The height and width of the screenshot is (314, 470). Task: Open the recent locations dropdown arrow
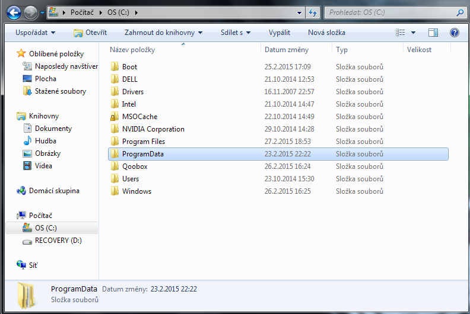[42, 13]
